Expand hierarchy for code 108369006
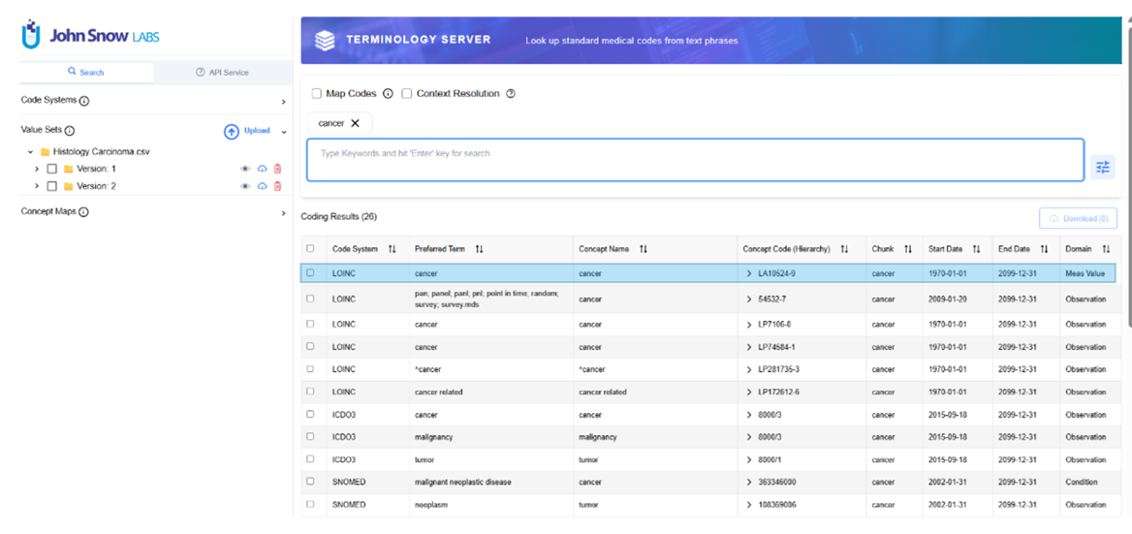This screenshot has width=1132, height=534. pyautogui.click(x=748, y=505)
